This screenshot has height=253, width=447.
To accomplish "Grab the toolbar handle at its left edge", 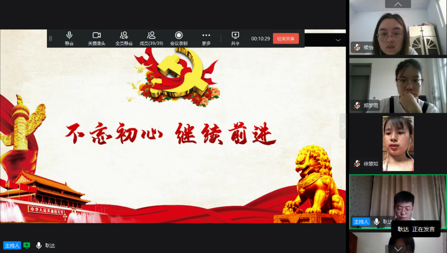I will (x=50, y=39).
